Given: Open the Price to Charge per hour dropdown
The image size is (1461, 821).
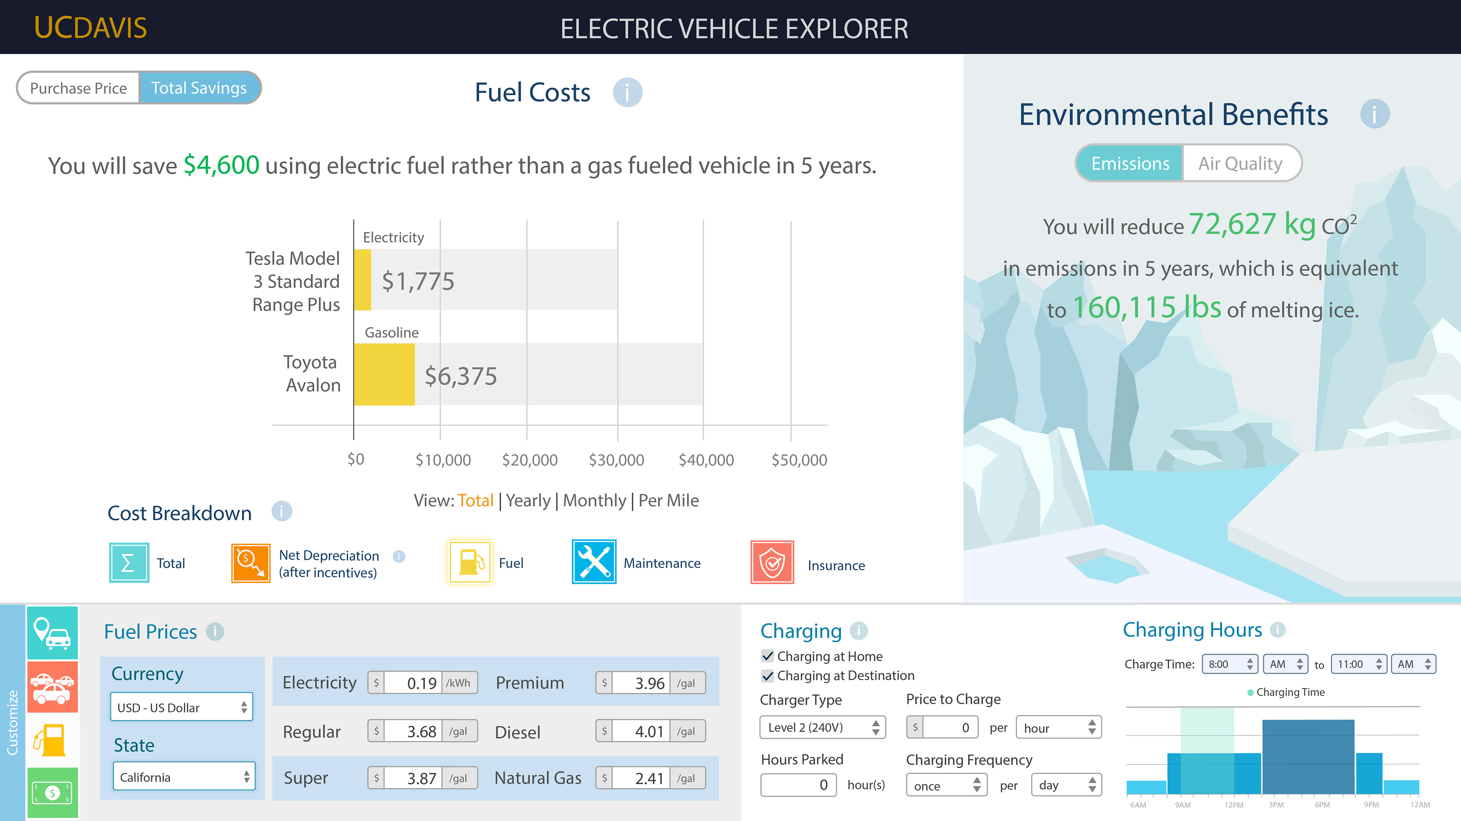Looking at the screenshot, I should [1058, 727].
